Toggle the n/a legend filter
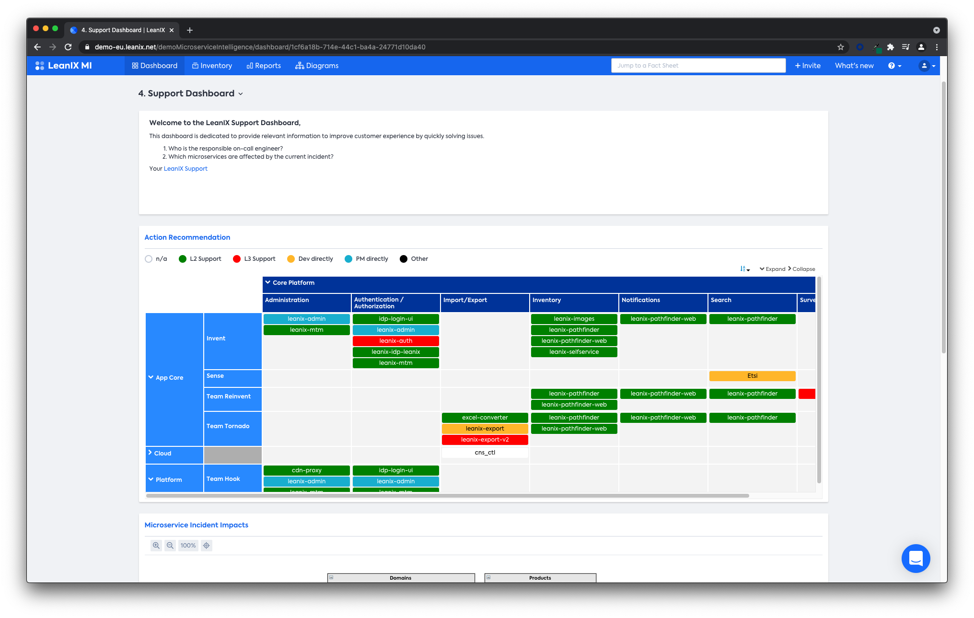The width and height of the screenshot is (974, 618). [149, 259]
